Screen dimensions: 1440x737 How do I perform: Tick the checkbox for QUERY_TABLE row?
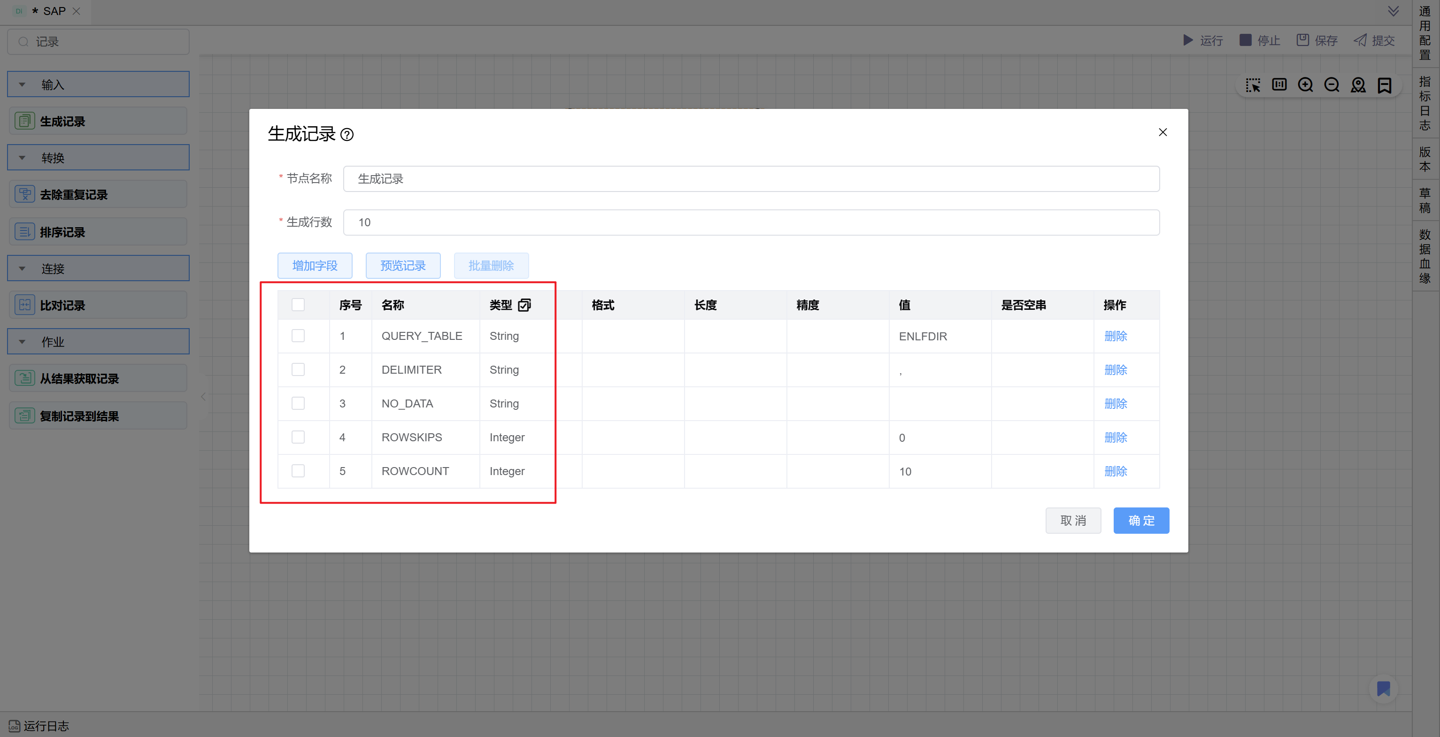[x=298, y=336]
